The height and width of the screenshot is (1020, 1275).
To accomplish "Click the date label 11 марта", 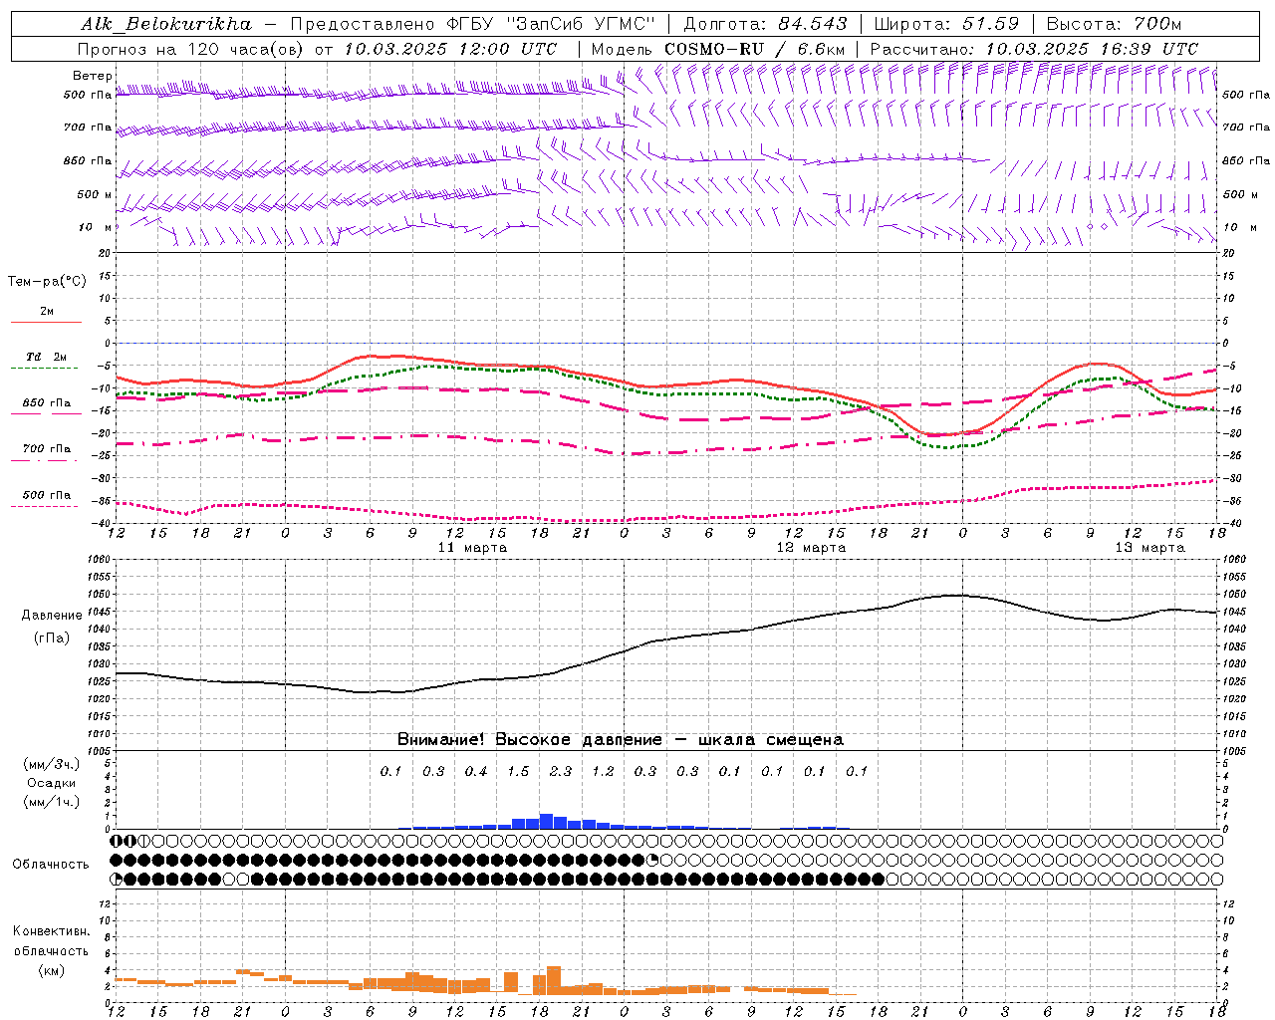I will (x=472, y=548).
